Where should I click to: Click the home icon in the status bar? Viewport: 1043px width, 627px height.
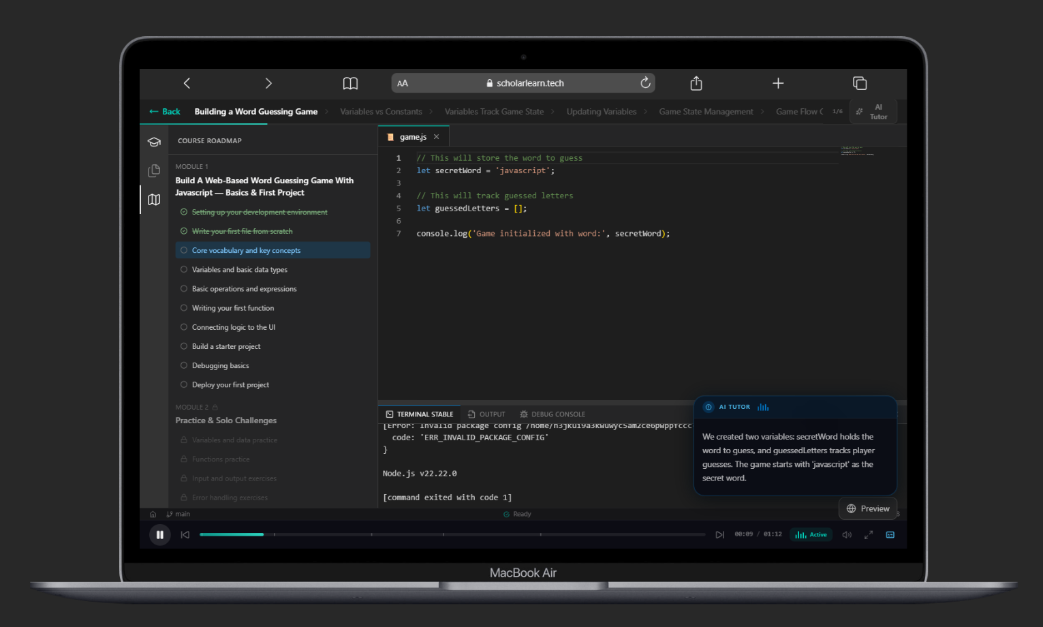(x=153, y=515)
